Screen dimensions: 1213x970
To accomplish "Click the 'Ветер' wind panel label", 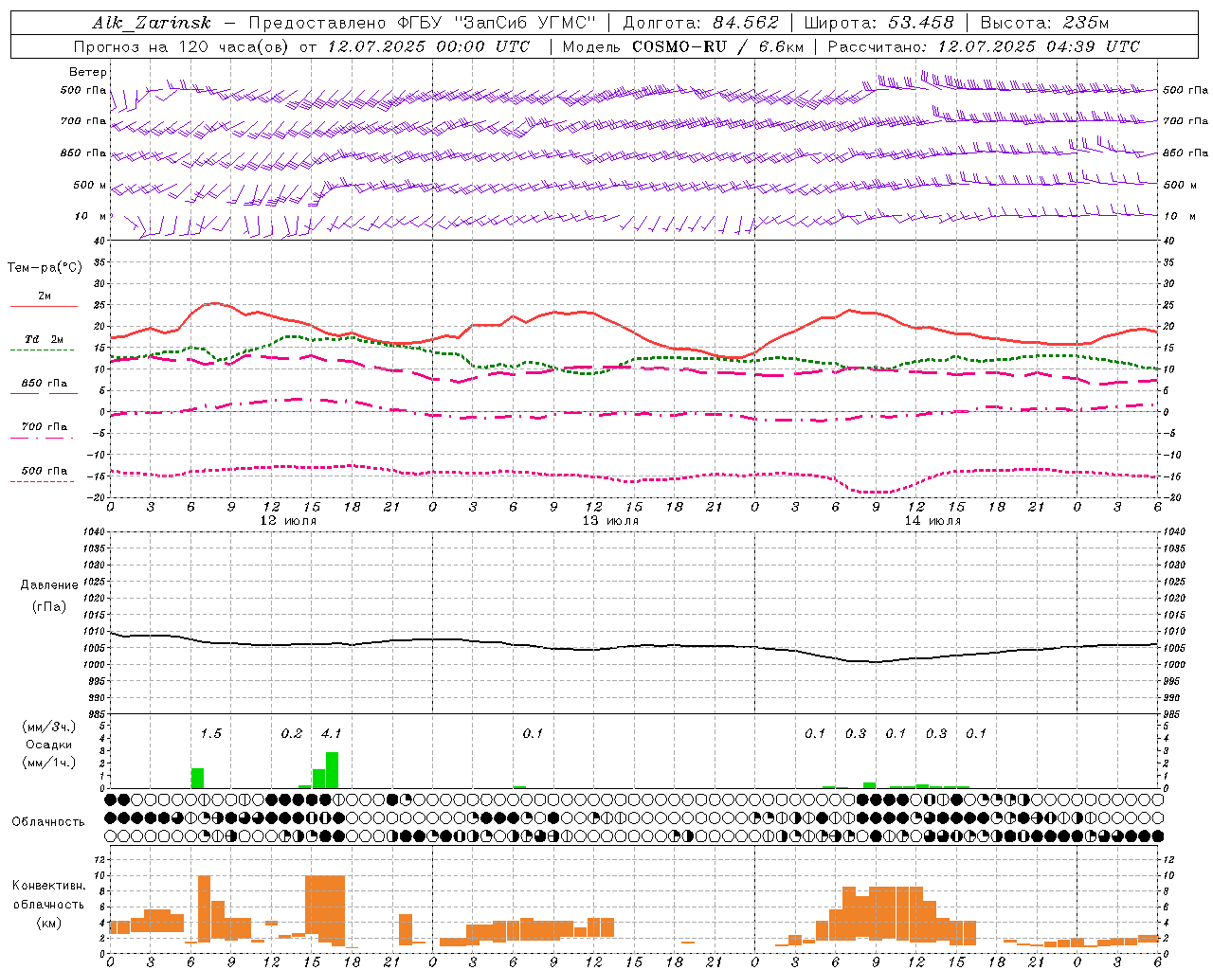I will [88, 72].
